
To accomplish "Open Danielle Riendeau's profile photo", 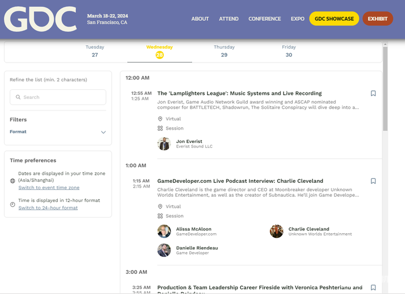I will [164, 250].
